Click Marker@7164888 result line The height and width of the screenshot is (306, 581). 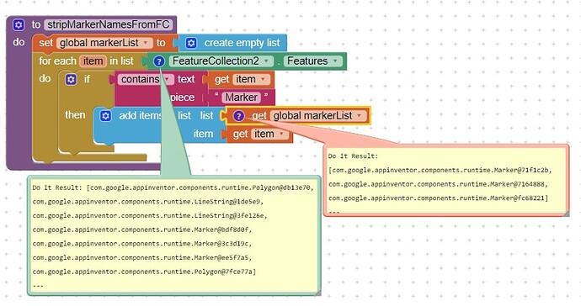[438, 184]
